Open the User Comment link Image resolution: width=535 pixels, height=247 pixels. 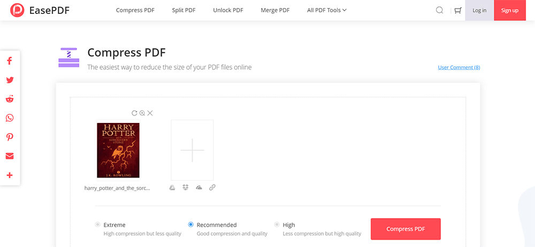458,67
